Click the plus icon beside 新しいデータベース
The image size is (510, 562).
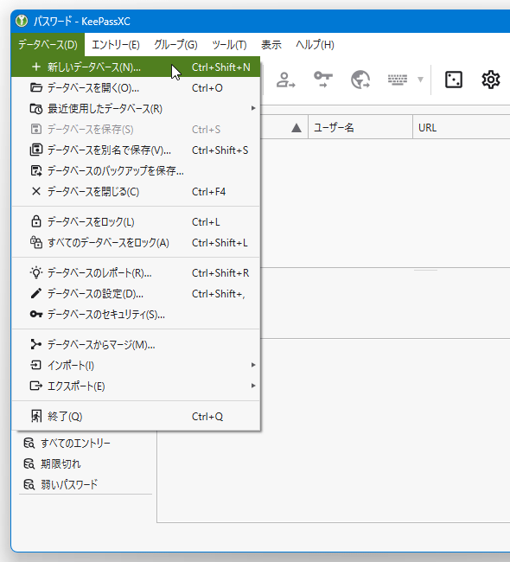click(x=35, y=67)
